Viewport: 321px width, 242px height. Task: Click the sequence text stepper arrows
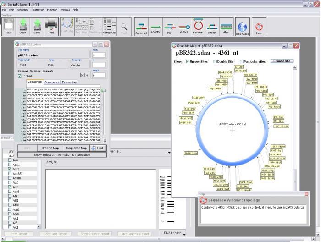click(105, 140)
